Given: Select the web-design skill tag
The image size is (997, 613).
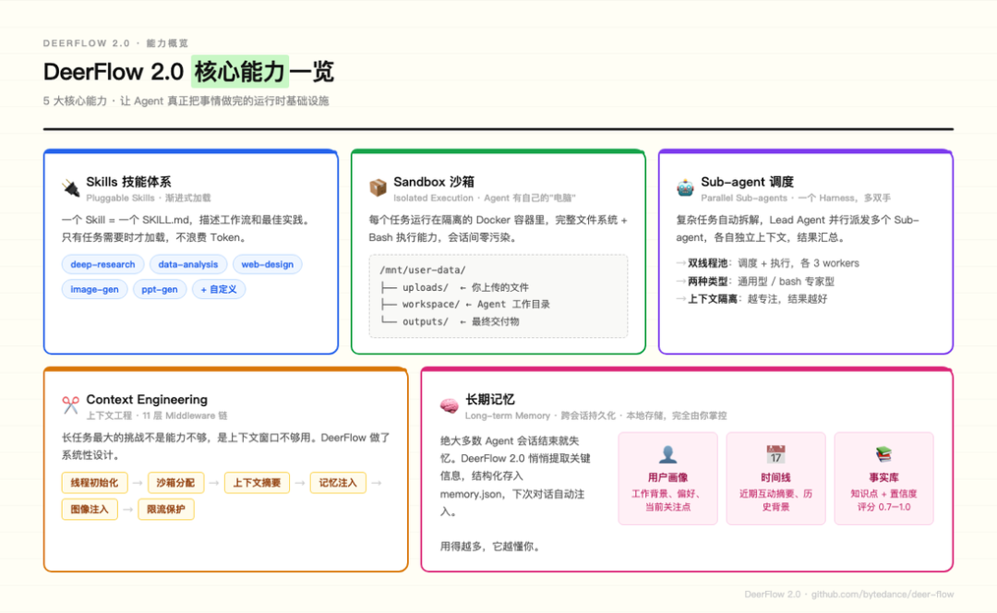Looking at the screenshot, I should click(x=267, y=265).
